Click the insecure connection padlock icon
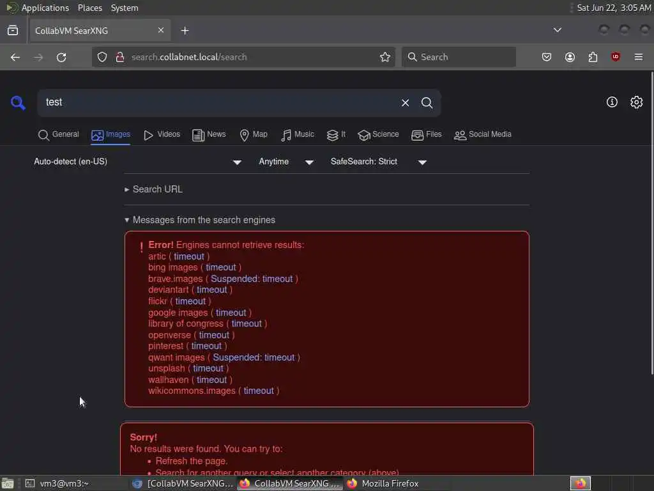Screen dimensions: 654x491 [119, 57]
